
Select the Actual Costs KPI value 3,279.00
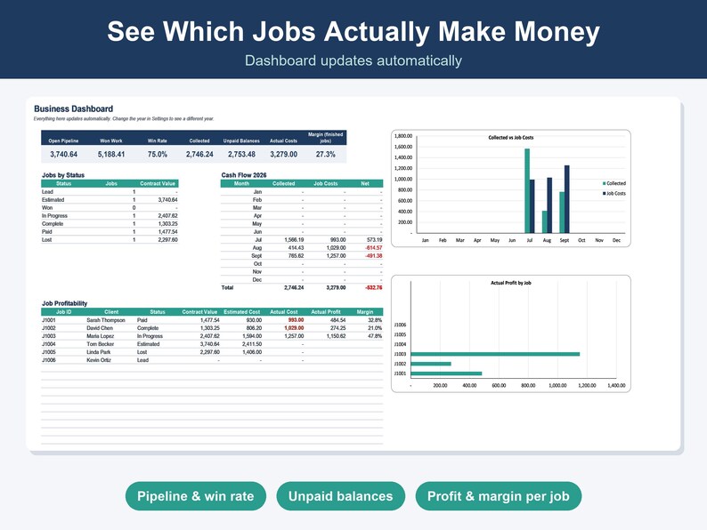(x=284, y=154)
